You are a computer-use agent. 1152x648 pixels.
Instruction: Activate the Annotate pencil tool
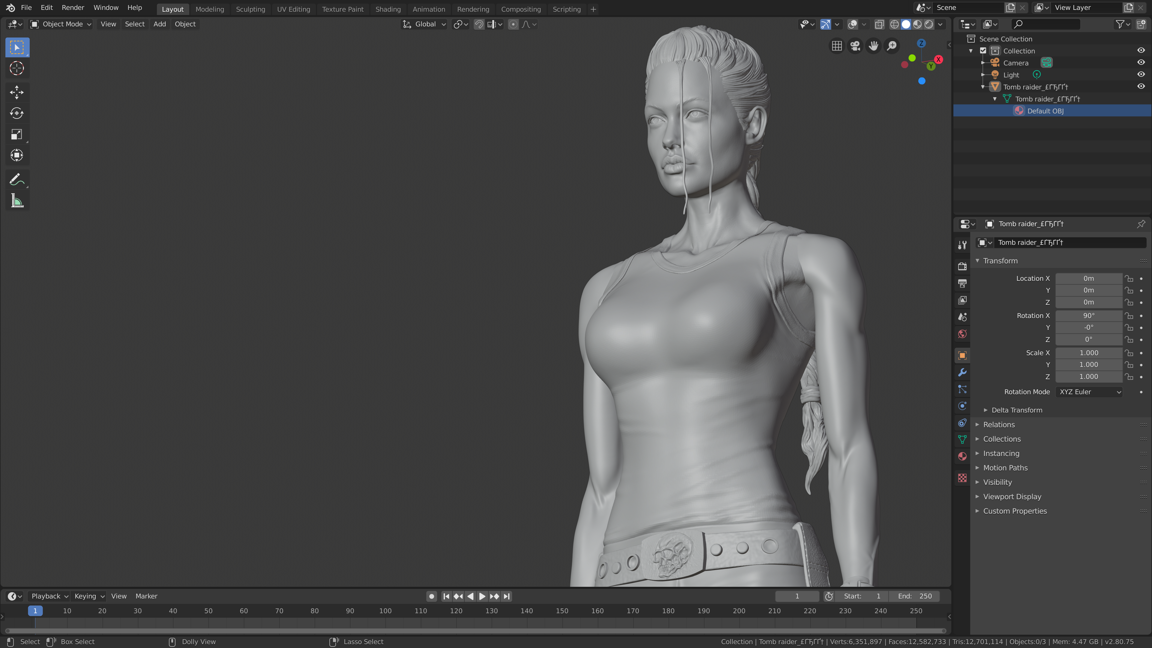pyautogui.click(x=16, y=180)
